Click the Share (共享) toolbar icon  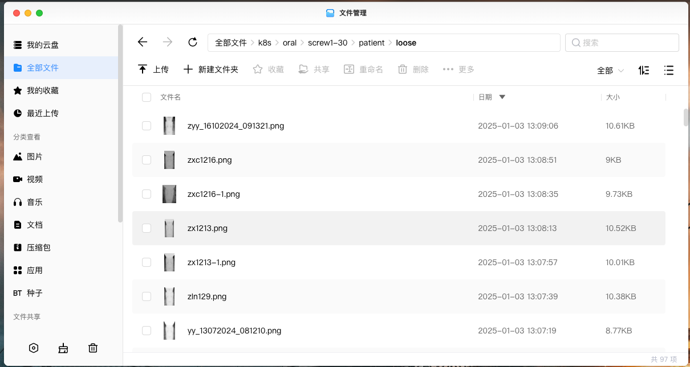(303, 69)
